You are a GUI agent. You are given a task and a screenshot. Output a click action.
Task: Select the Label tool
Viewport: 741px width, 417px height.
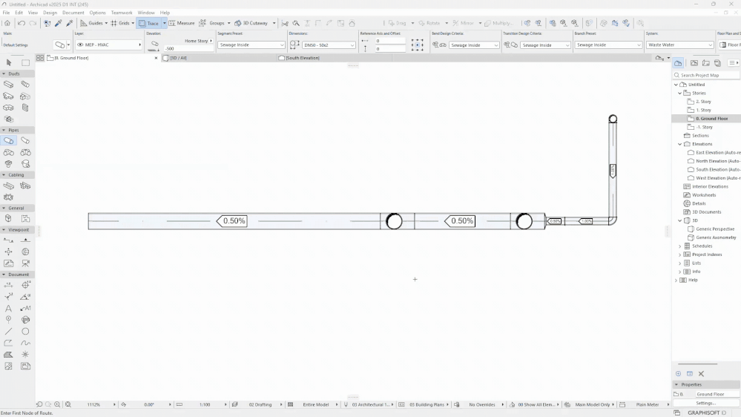pyautogui.click(x=25, y=308)
